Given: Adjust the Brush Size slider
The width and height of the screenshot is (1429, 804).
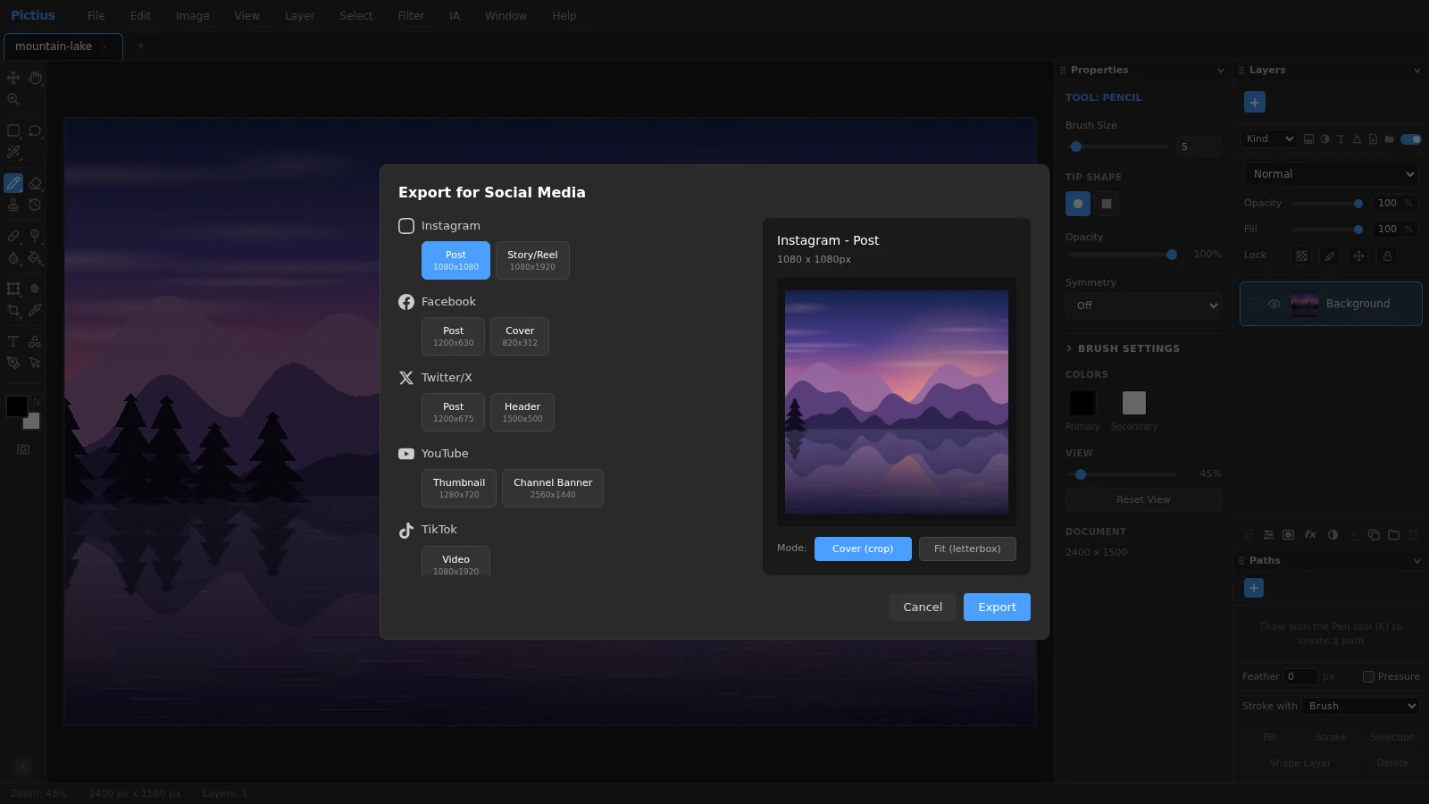Looking at the screenshot, I should 1118,147.
